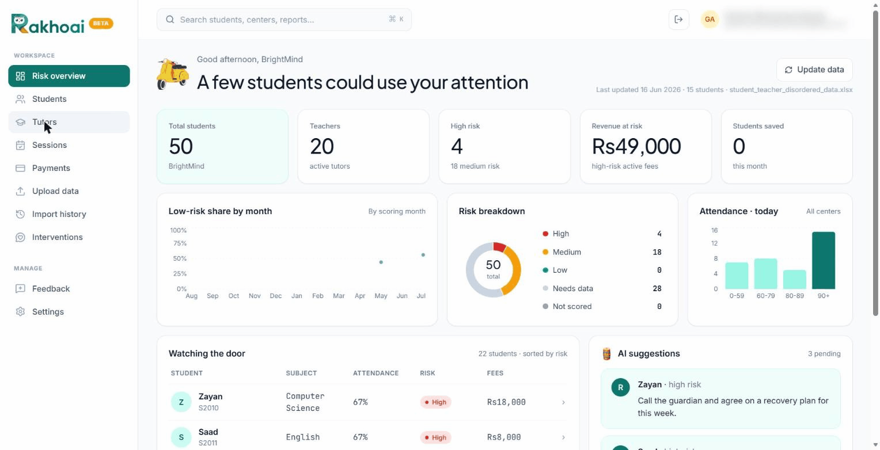Viewport: 880px width, 450px height.
Task: Click the AI suggestions mascot icon
Action: [606, 353]
